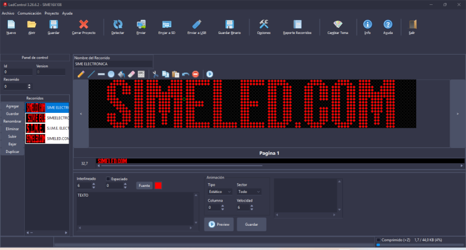Open the Ayuda question mark icon
The image size is (466, 250).
[388, 24]
